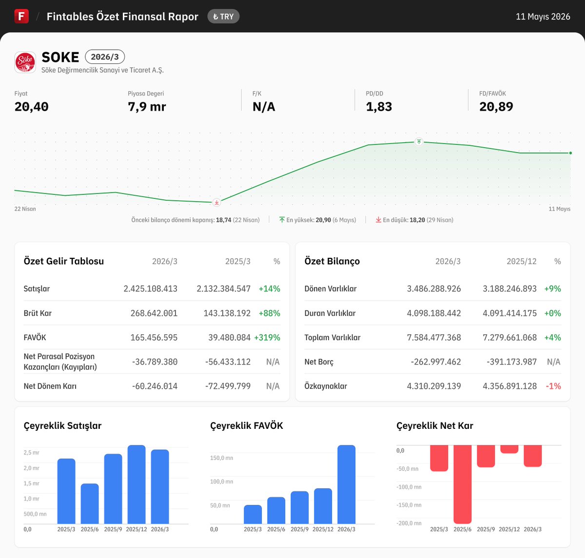Viewport: 585px width, 558px height.
Task: Click the 2025/6 bar in Çeyreklik Satışlar
Action: click(90, 503)
